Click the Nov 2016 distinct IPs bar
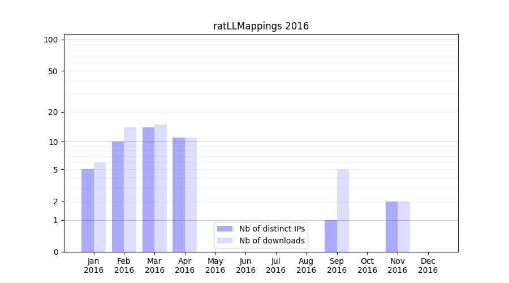 [x=391, y=226]
